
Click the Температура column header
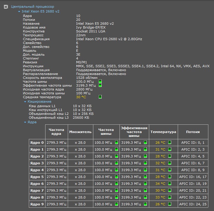[x=163, y=132]
